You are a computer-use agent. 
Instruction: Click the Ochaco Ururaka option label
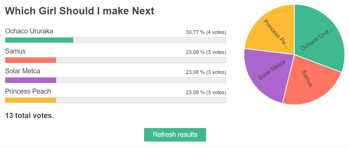29,31
